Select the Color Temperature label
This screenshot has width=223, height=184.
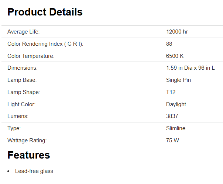[x=31, y=56]
